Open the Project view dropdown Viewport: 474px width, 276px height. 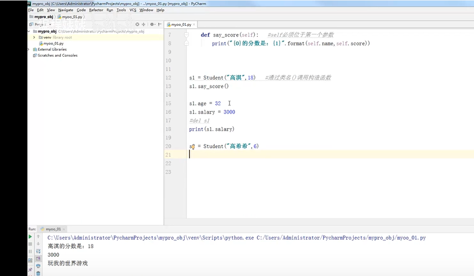pyautogui.click(x=41, y=24)
